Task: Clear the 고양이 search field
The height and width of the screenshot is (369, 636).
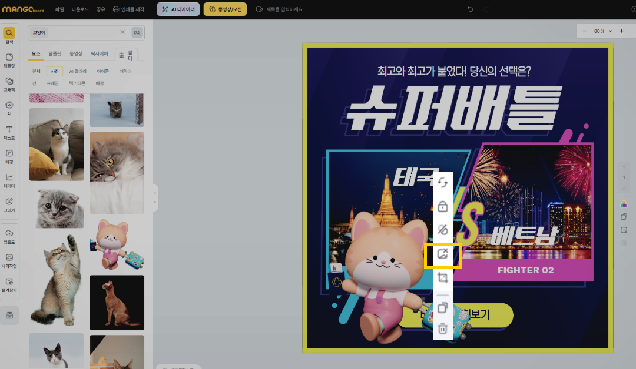Action: [122, 32]
